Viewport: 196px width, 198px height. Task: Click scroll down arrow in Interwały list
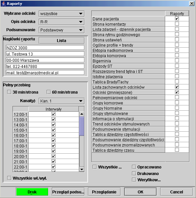[82, 169]
